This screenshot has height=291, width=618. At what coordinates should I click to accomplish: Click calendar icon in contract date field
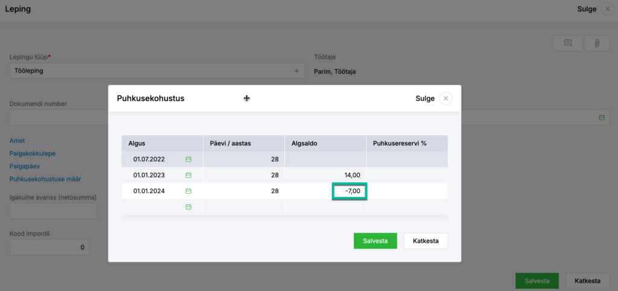pos(602,118)
